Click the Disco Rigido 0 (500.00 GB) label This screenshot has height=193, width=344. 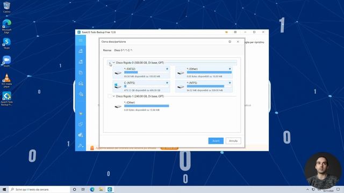point(140,63)
